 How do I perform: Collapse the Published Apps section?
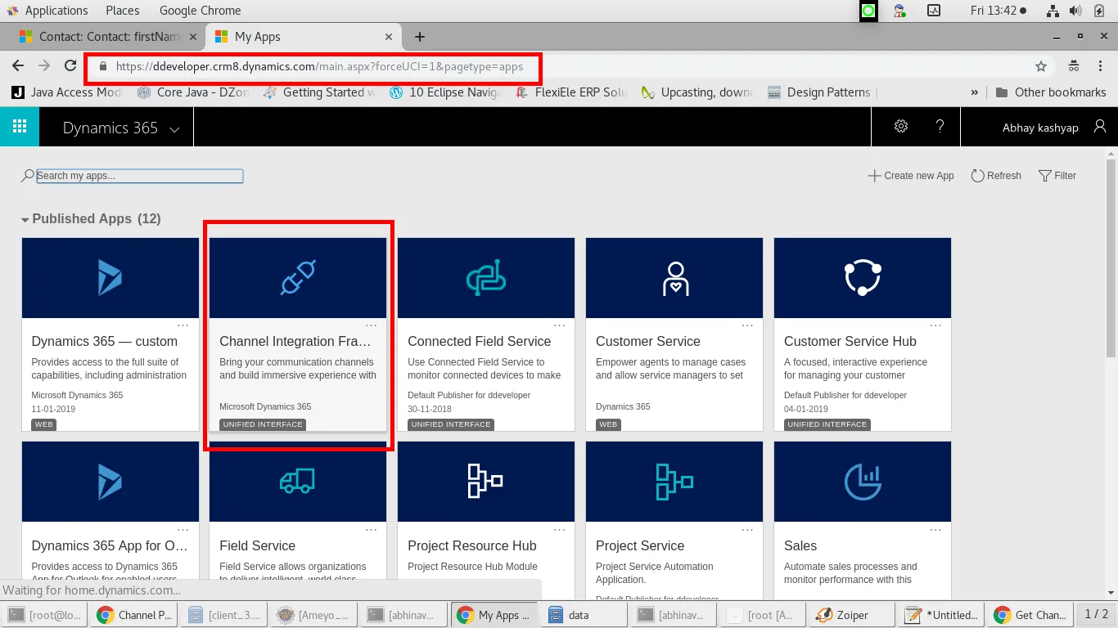25,219
